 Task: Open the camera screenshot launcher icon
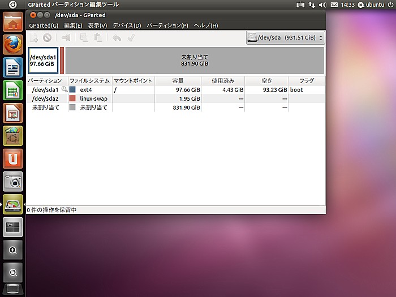pos(13,182)
